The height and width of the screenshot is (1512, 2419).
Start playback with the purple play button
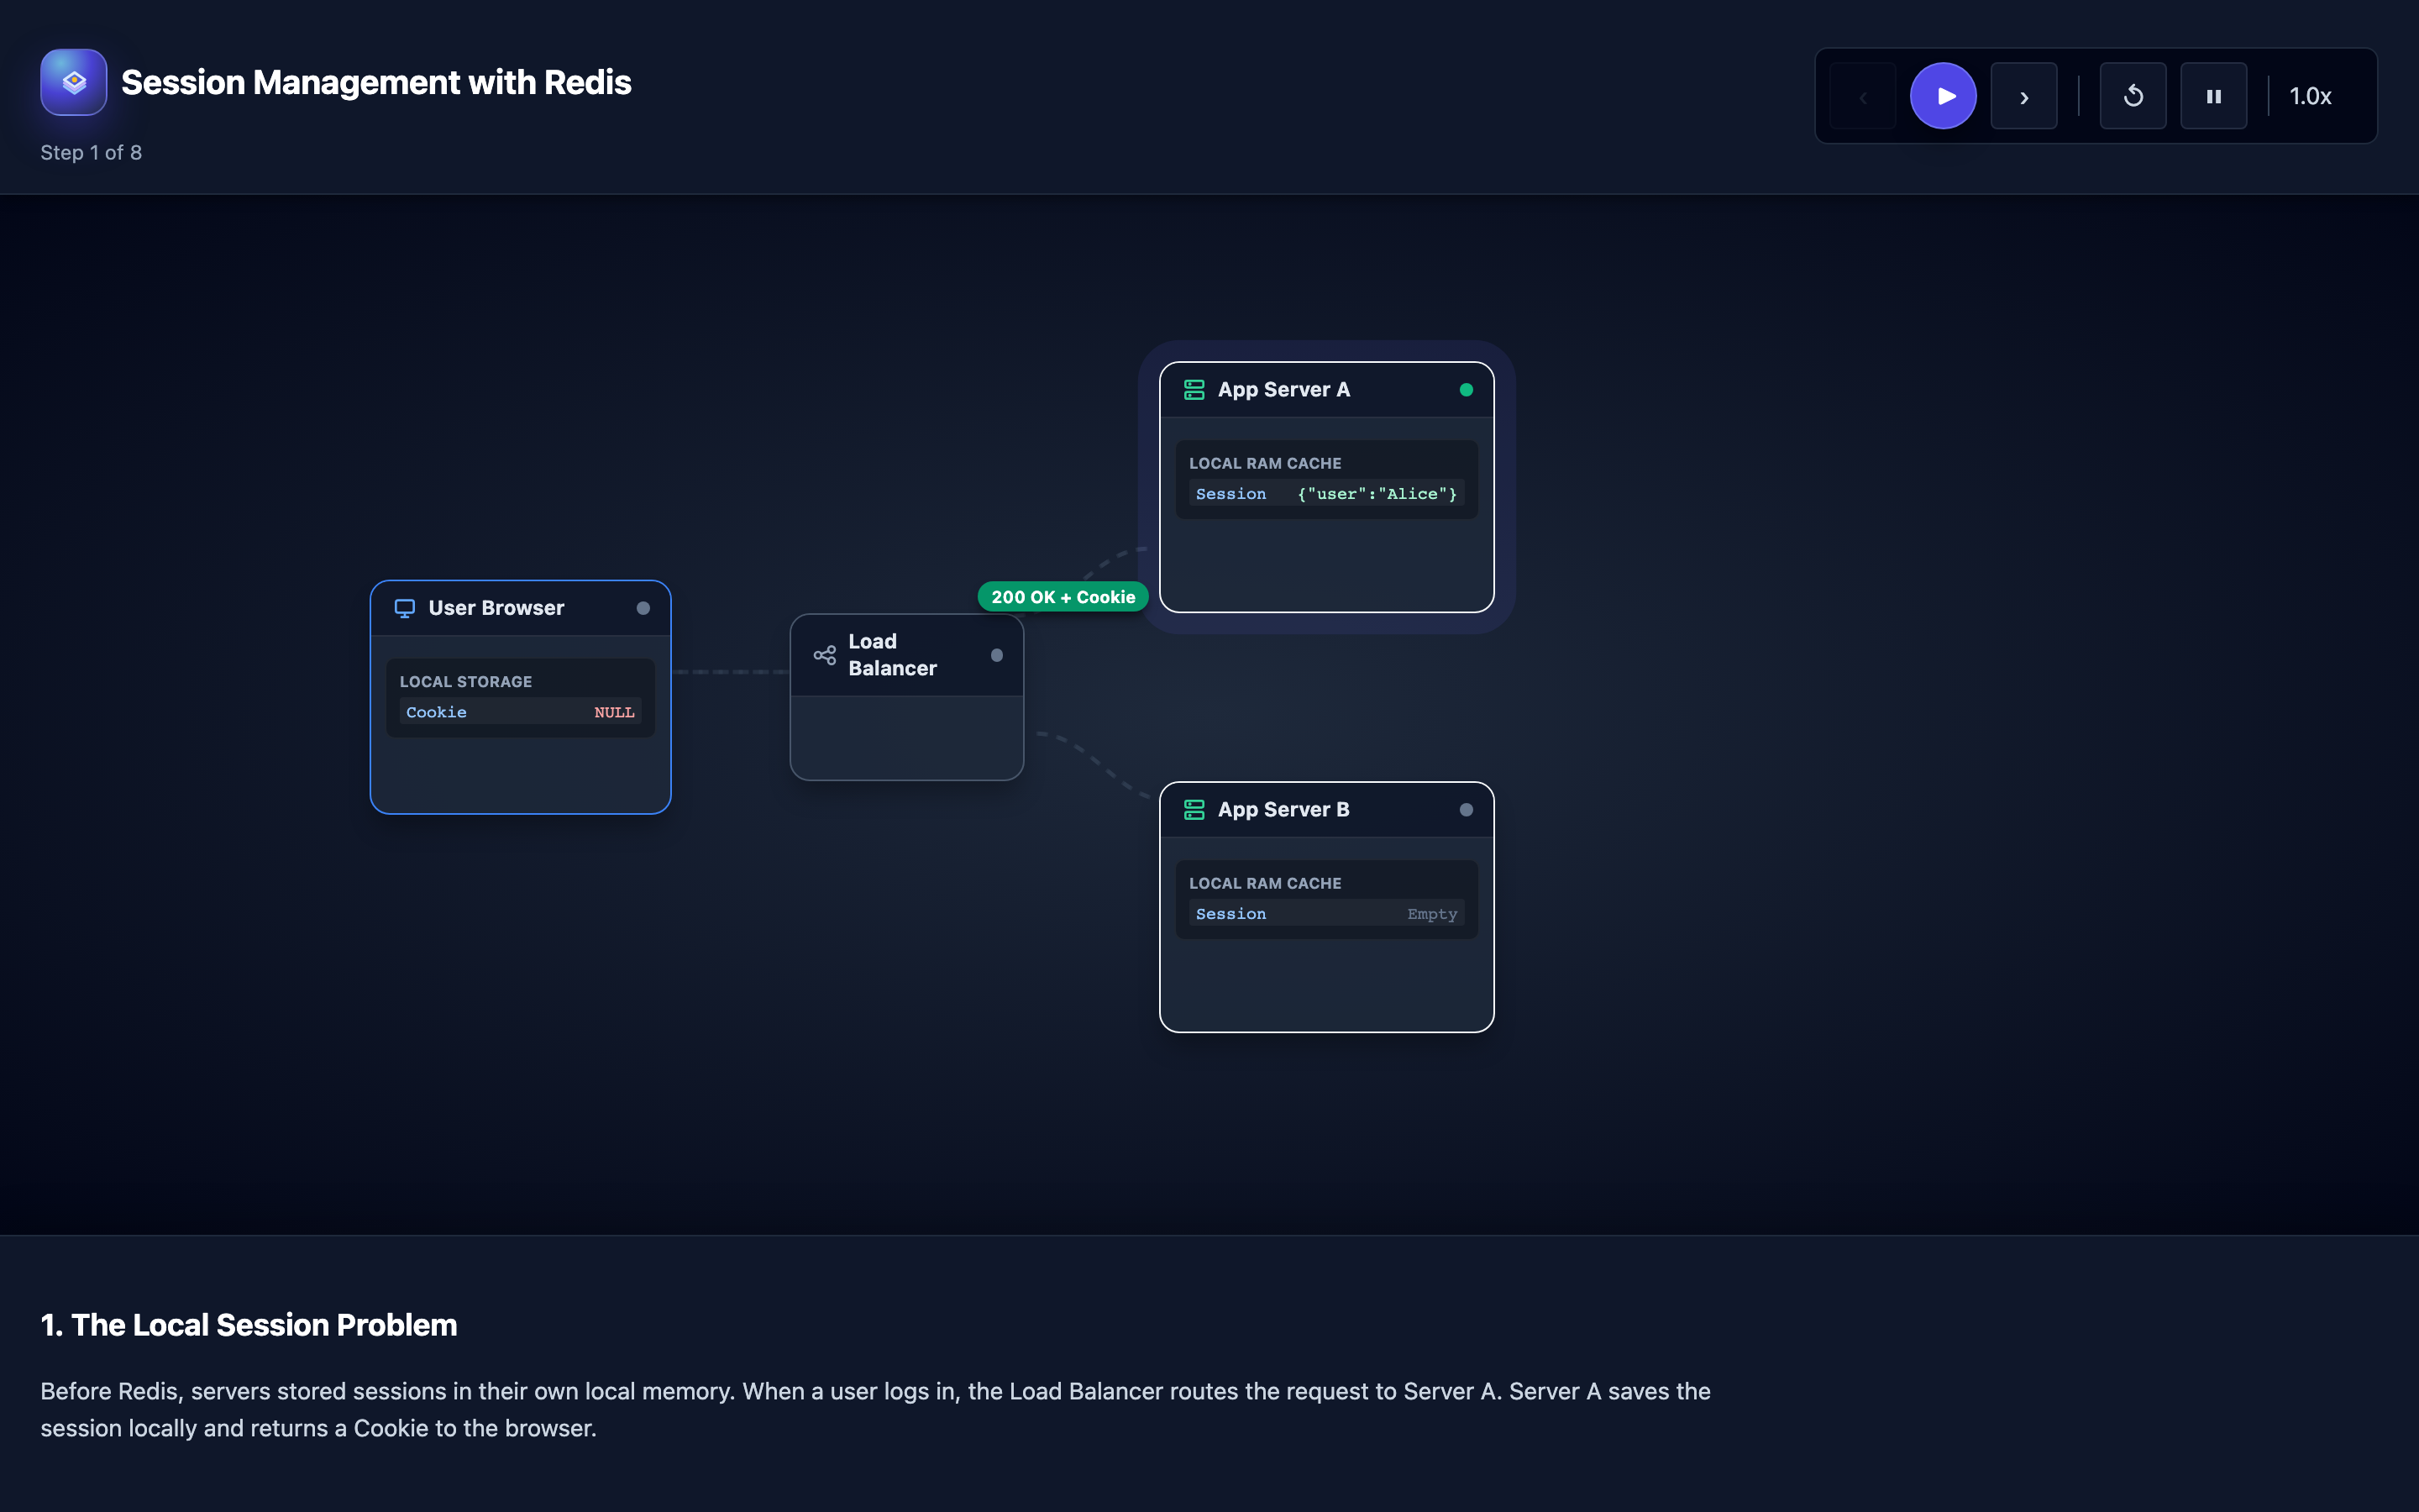coord(1944,96)
